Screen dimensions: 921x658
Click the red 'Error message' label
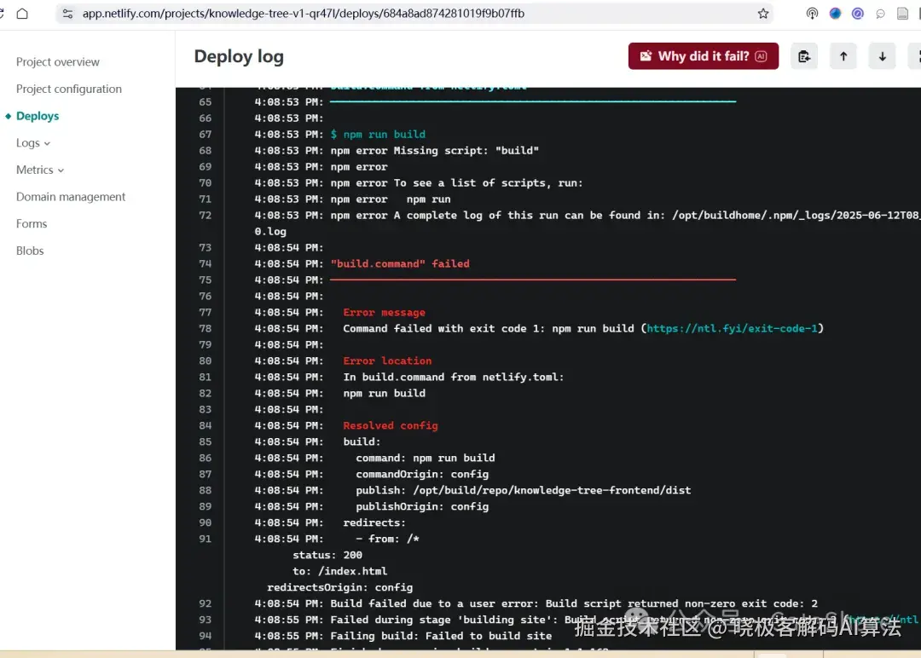[x=384, y=312]
